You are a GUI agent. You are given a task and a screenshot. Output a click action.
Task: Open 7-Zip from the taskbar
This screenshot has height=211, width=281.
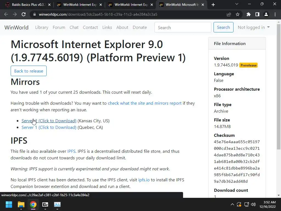point(45,204)
